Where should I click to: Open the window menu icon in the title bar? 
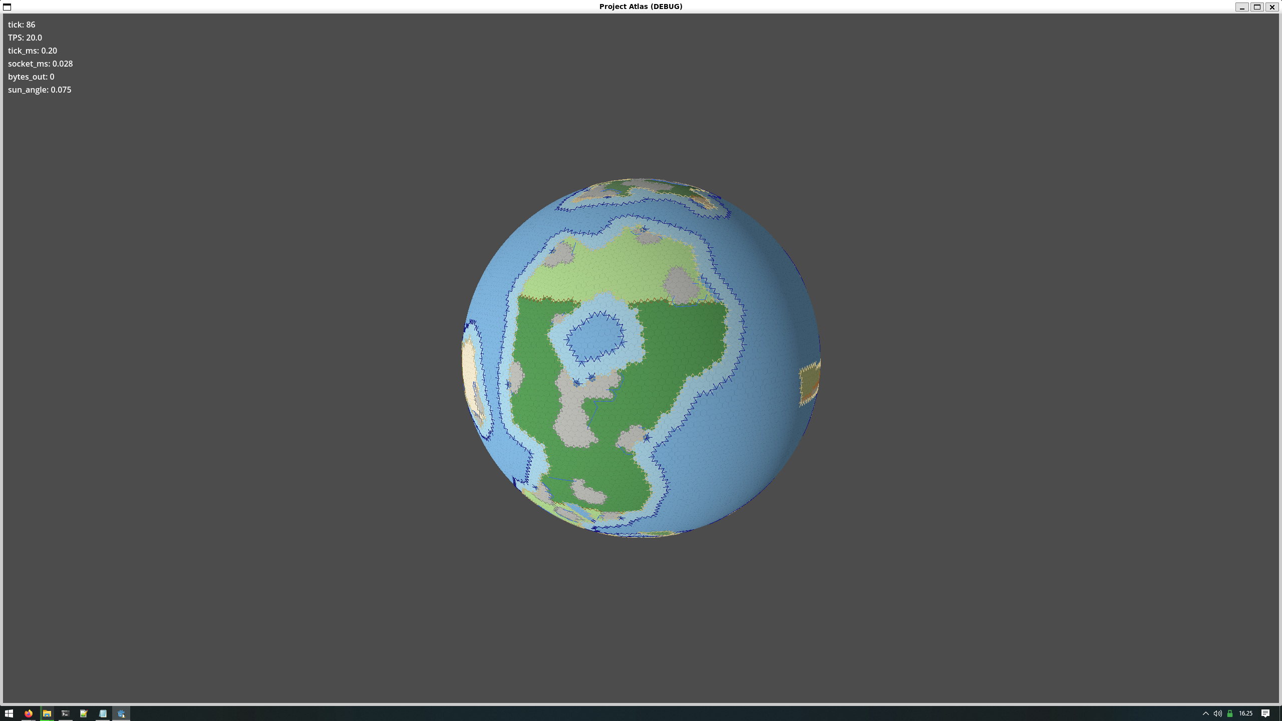pos(7,7)
